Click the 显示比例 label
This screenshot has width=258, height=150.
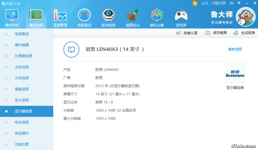(70, 102)
